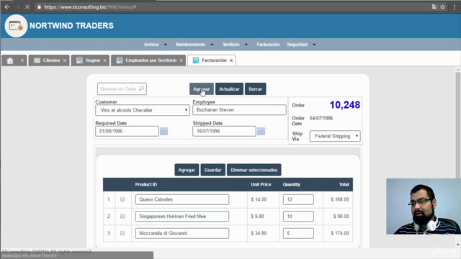Click the Total column header
Screen dimensions: 461x259
pyautogui.click(x=344, y=184)
